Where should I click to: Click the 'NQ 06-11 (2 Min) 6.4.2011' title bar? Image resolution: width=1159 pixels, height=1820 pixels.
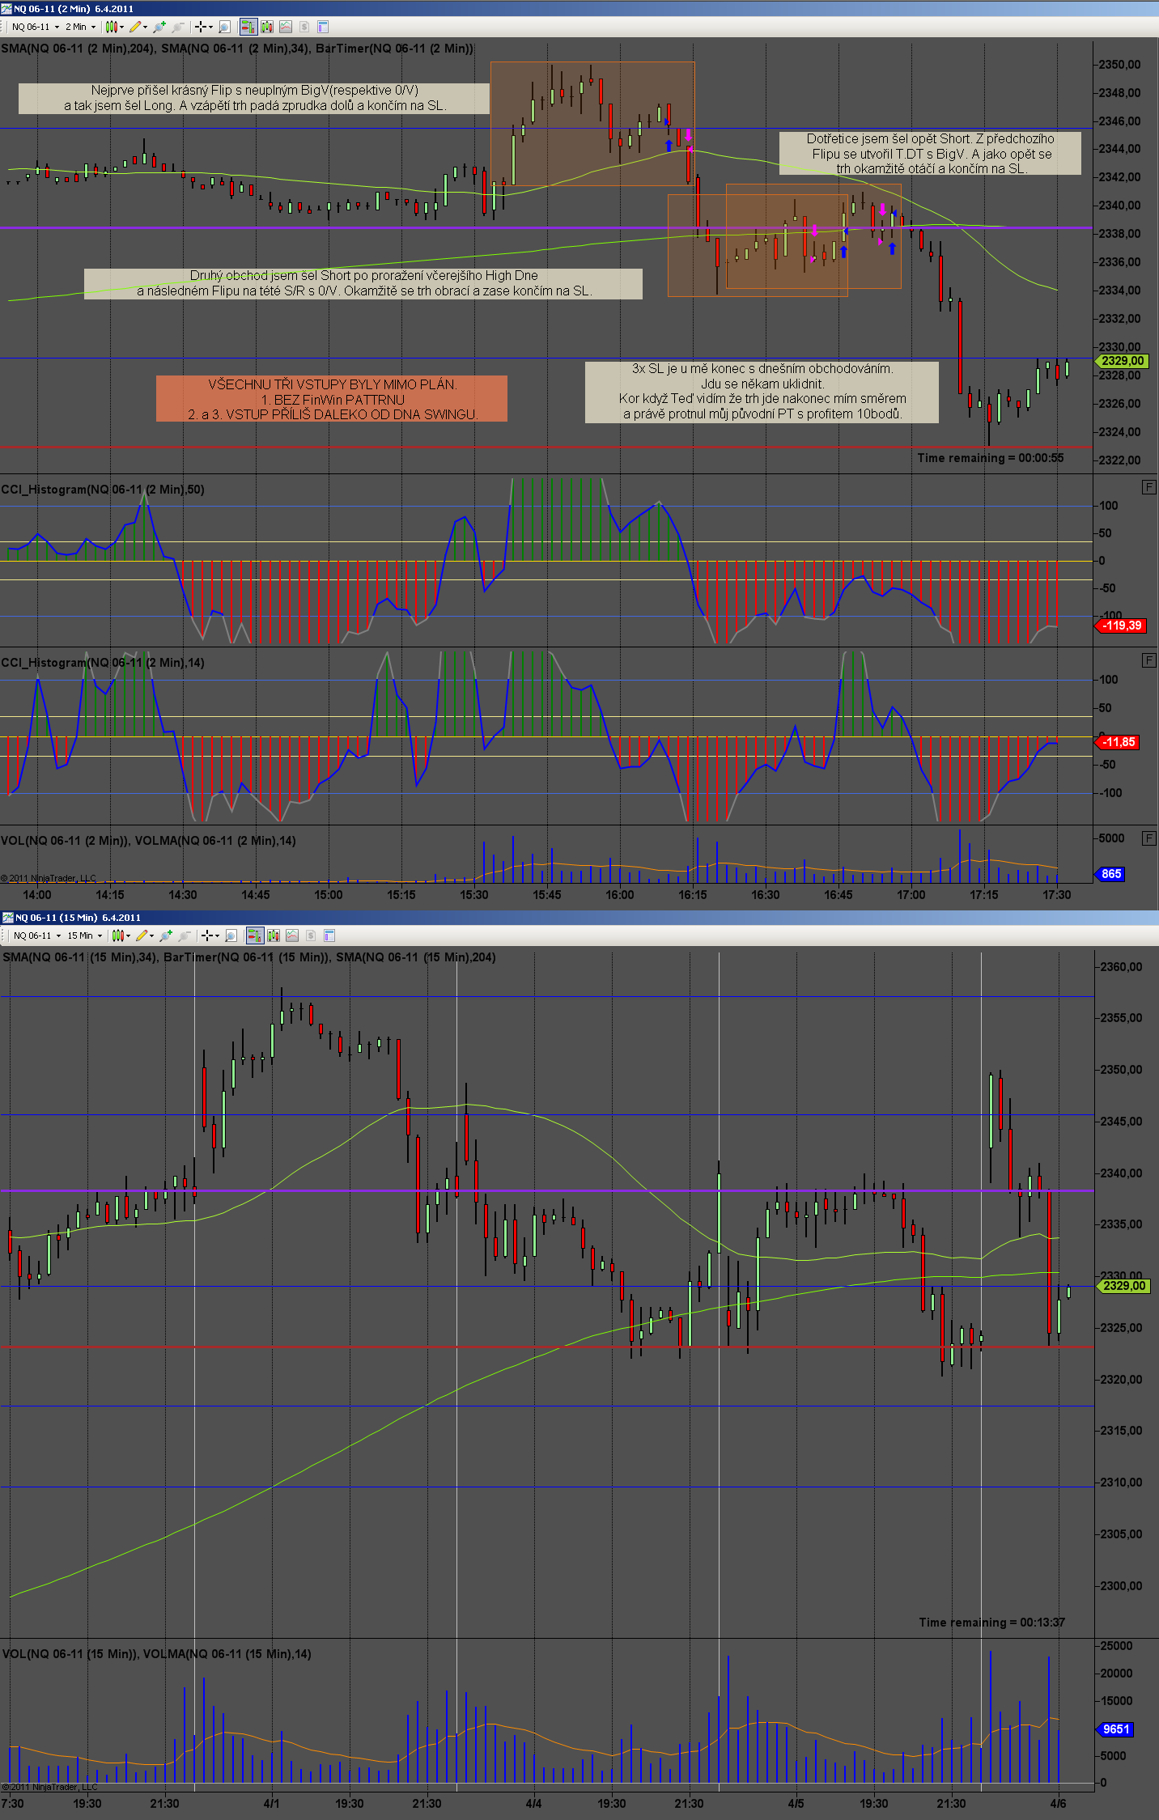tap(579, 8)
